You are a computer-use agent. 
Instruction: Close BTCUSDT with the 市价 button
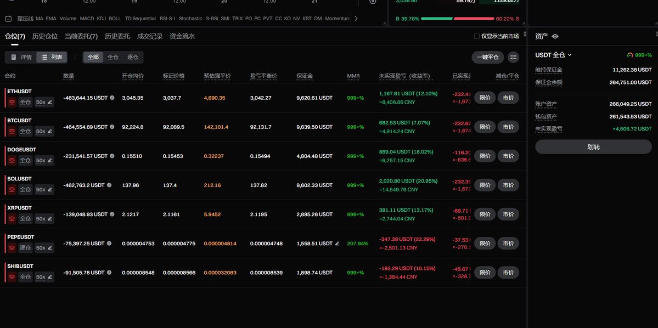(x=508, y=127)
